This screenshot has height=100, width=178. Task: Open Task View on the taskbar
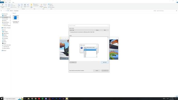tap(25, 99)
